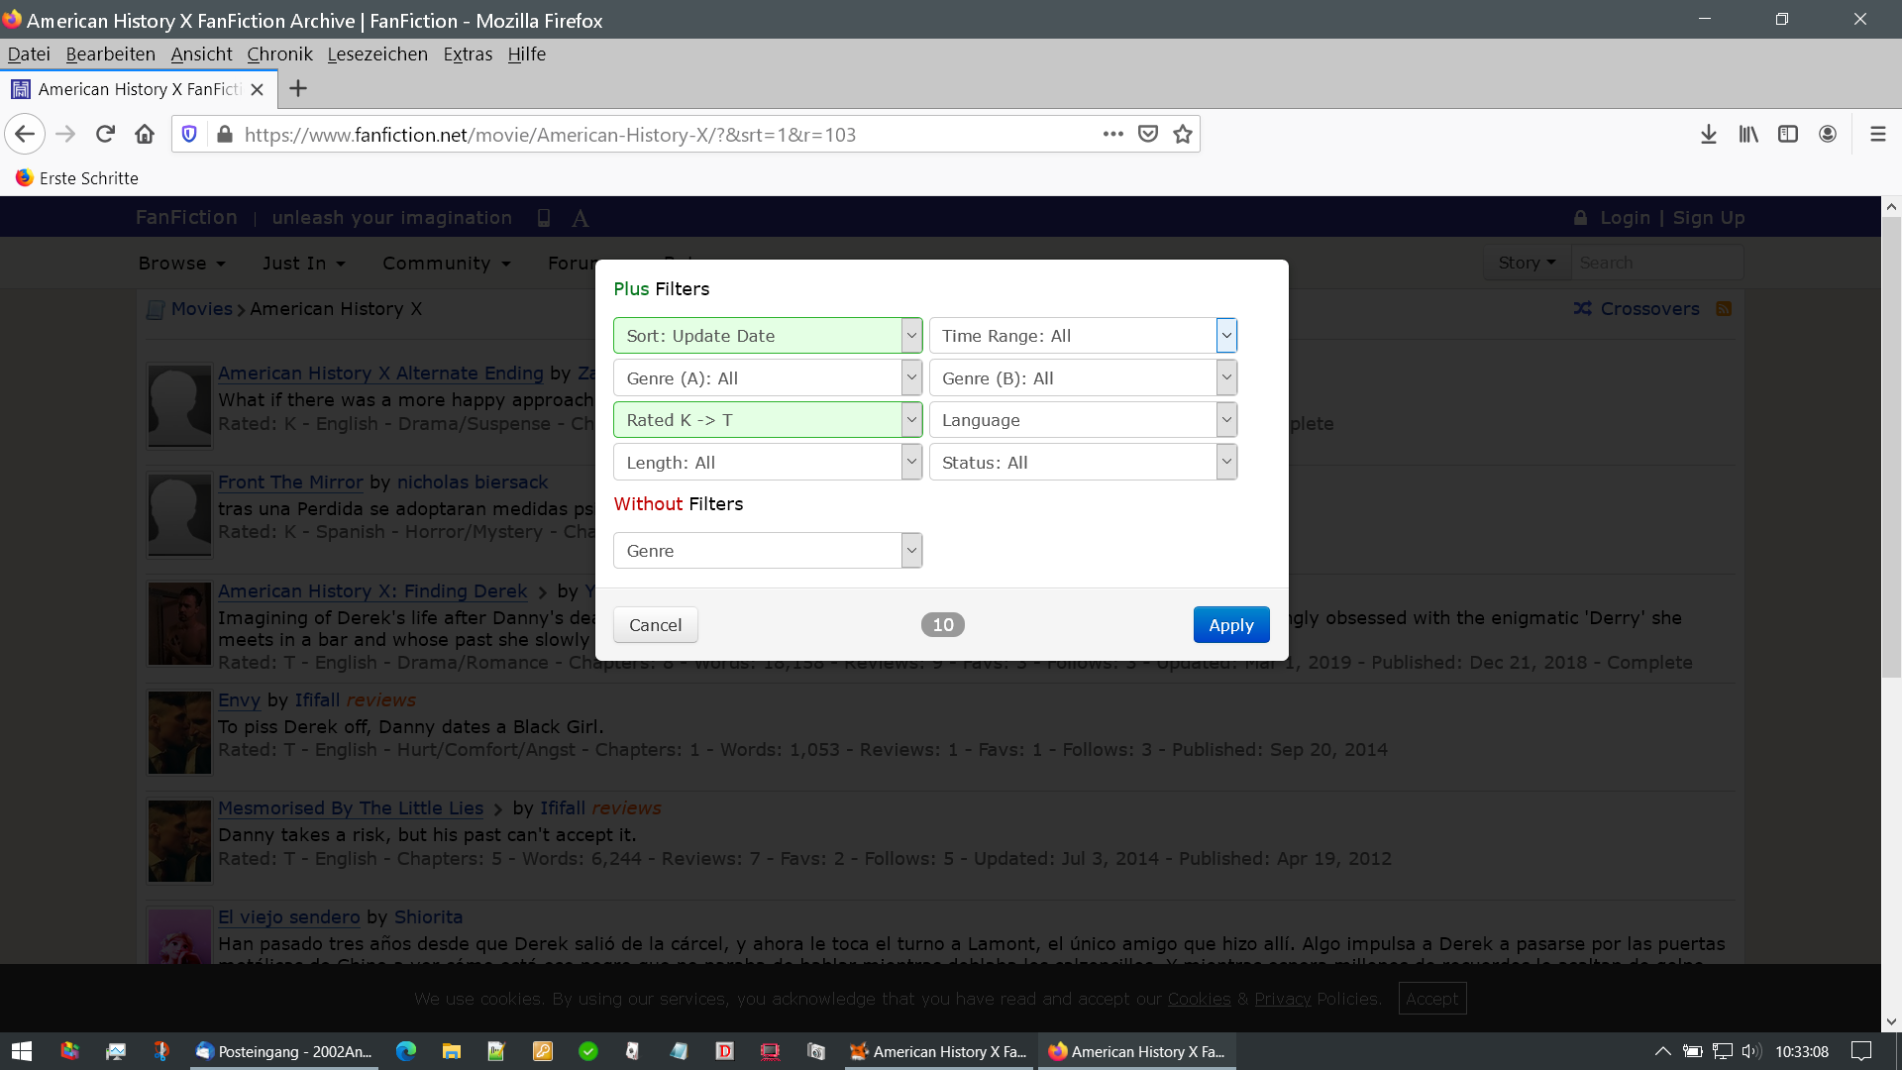This screenshot has height=1070, width=1902.
Task: Show Firefox library icon
Action: coord(1748,134)
